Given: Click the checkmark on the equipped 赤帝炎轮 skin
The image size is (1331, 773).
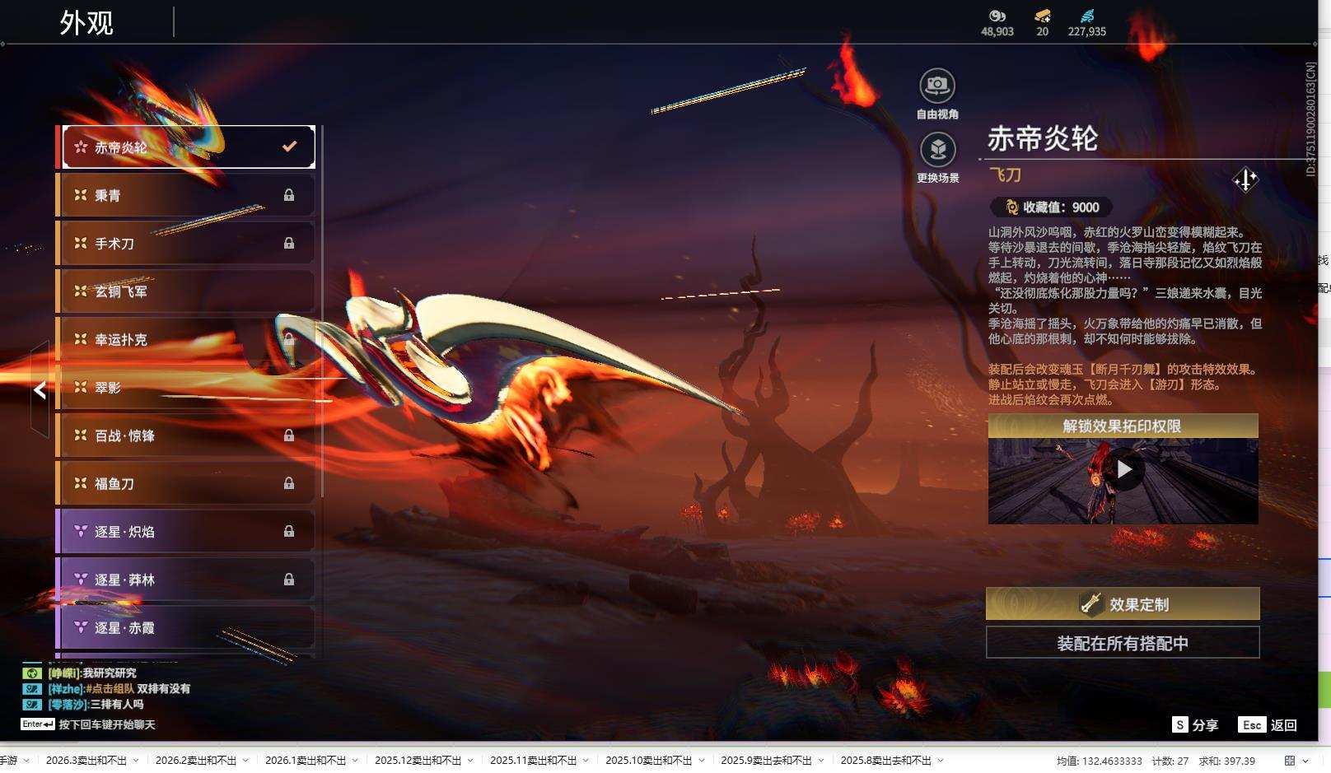Looking at the screenshot, I should (288, 146).
